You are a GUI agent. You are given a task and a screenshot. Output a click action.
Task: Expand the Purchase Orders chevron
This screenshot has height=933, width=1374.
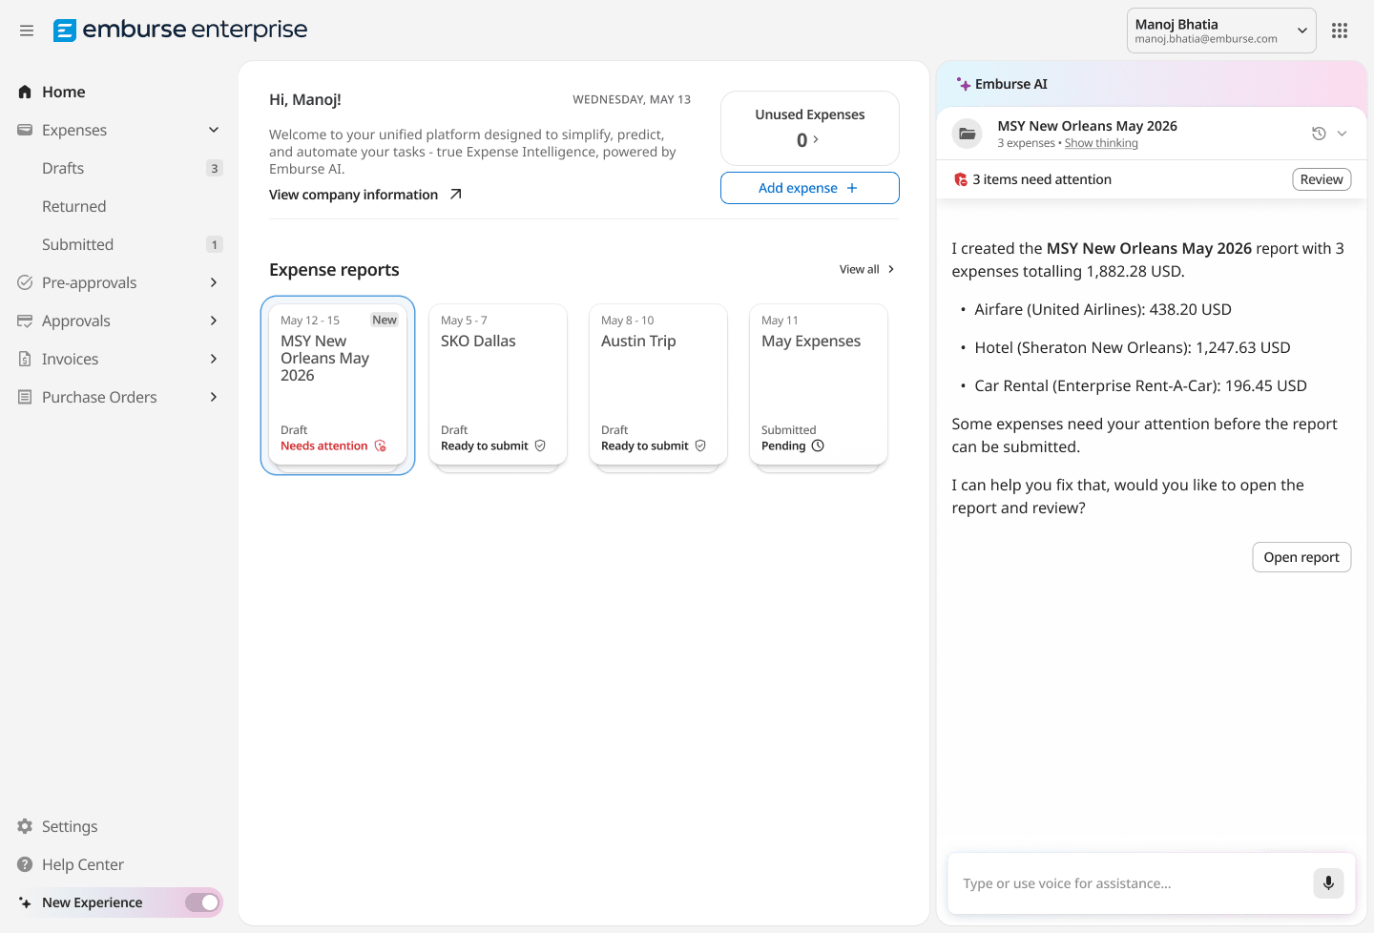point(214,397)
